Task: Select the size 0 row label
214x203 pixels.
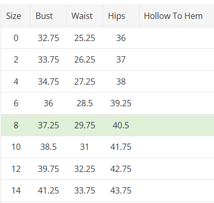Action: point(16,38)
